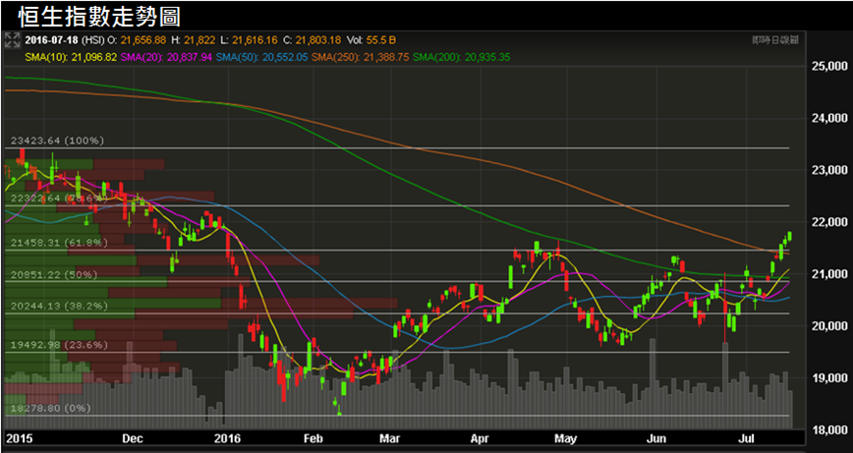Click the 21,000 price axis label

pyautogui.click(x=830, y=274)
